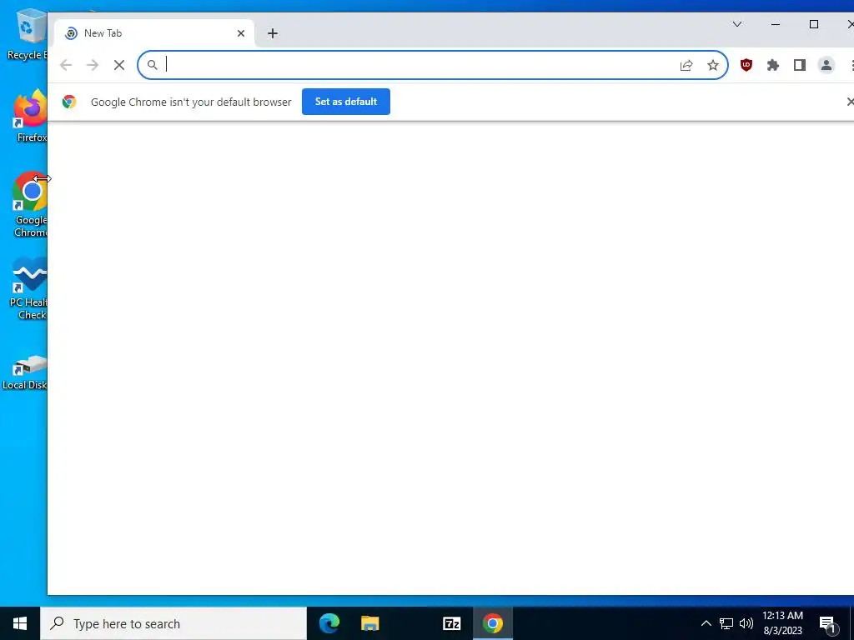Minimize the Chrome window
The image size is (854, 640).
point(776,24)
